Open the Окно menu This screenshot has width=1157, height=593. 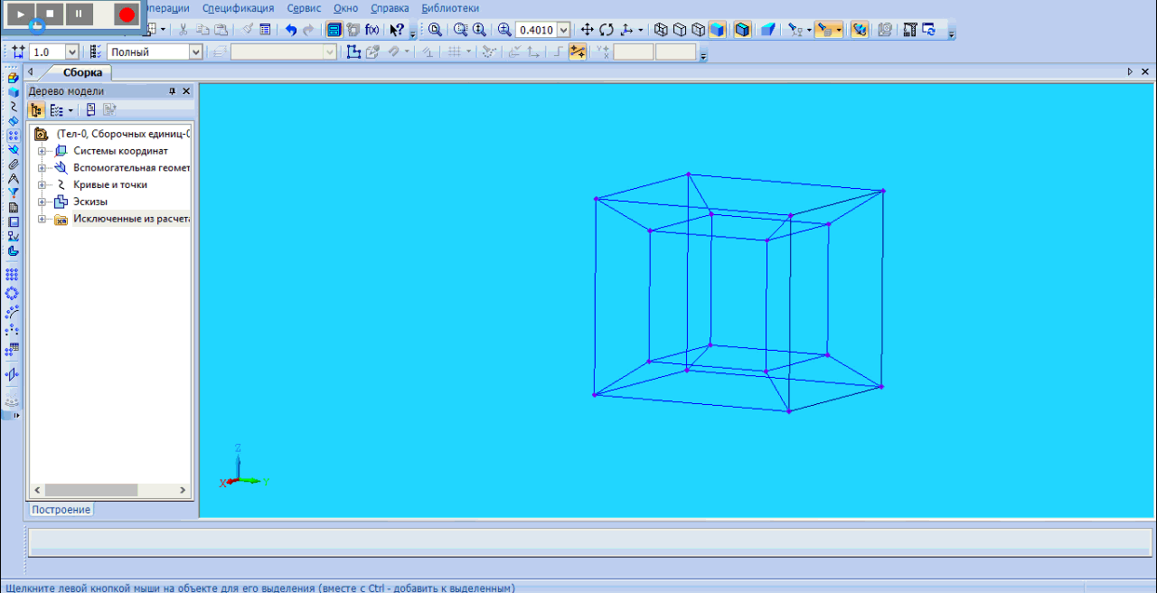point(345,8)
